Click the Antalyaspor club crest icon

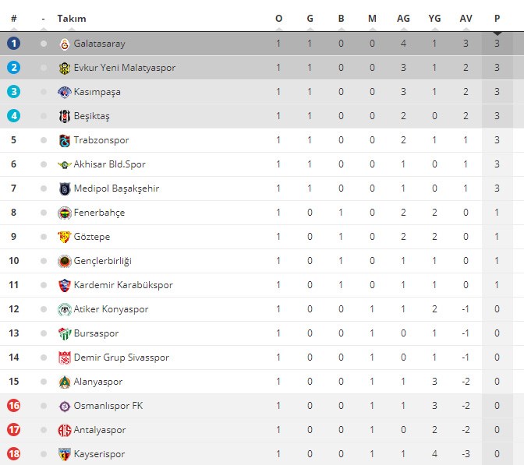point(65,430)
